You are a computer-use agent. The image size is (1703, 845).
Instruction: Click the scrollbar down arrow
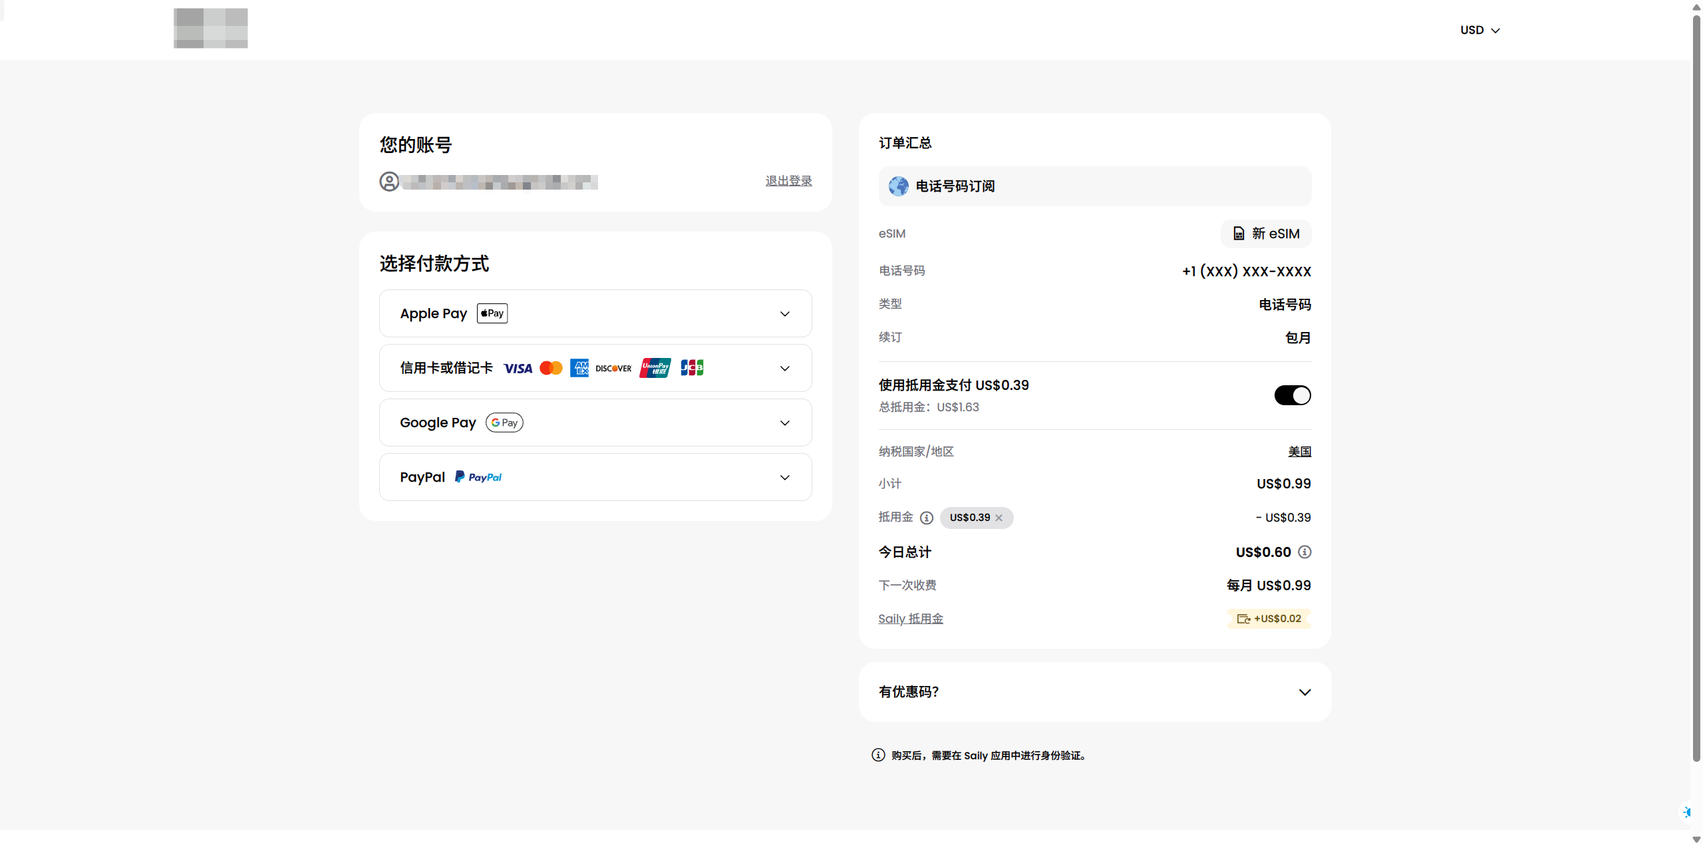tap(1696, 839)
